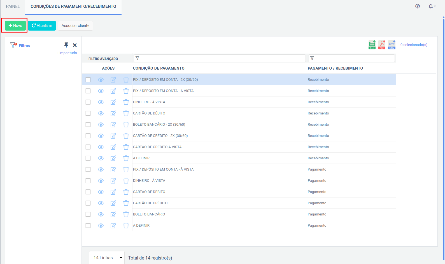The image size is (445, 264).
Task: Select checkbox for Pagamento DINHEIRO - À VISTA
Action: (88, 181)
